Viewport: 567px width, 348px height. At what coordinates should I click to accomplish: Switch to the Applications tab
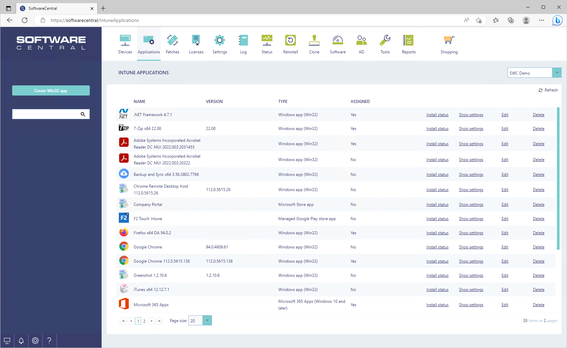[148, 44]
